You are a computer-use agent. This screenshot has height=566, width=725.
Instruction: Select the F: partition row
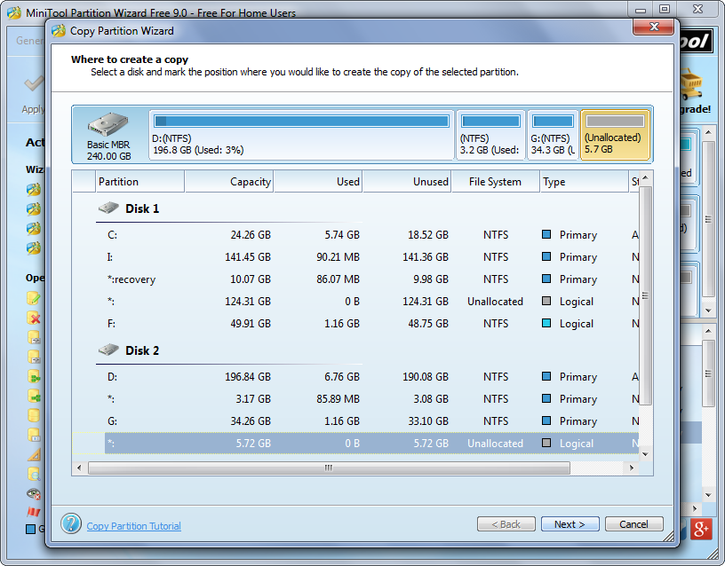[x=355, y=323]
